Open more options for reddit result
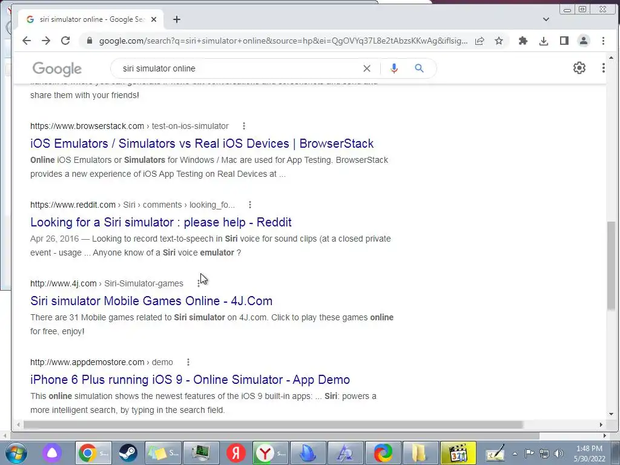620x465 pixels. (250, 205)
